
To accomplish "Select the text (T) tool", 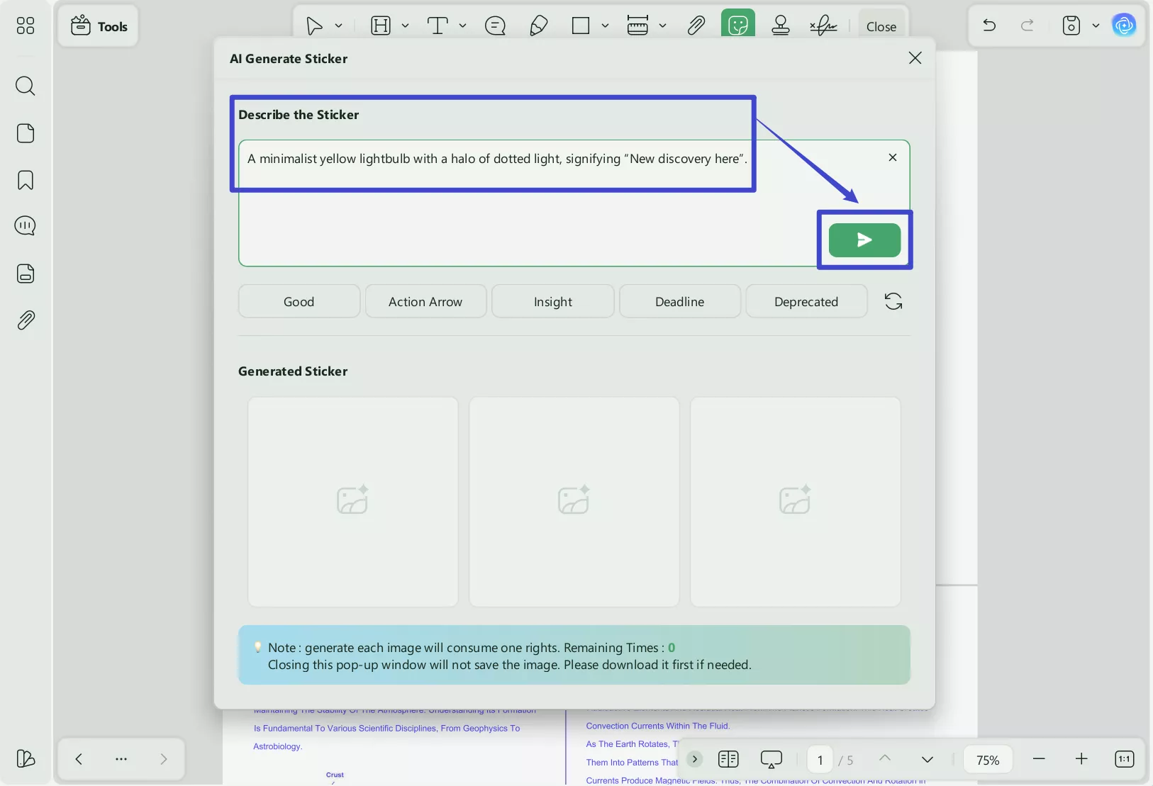I will pyautogui.click(x=438, y=26).
